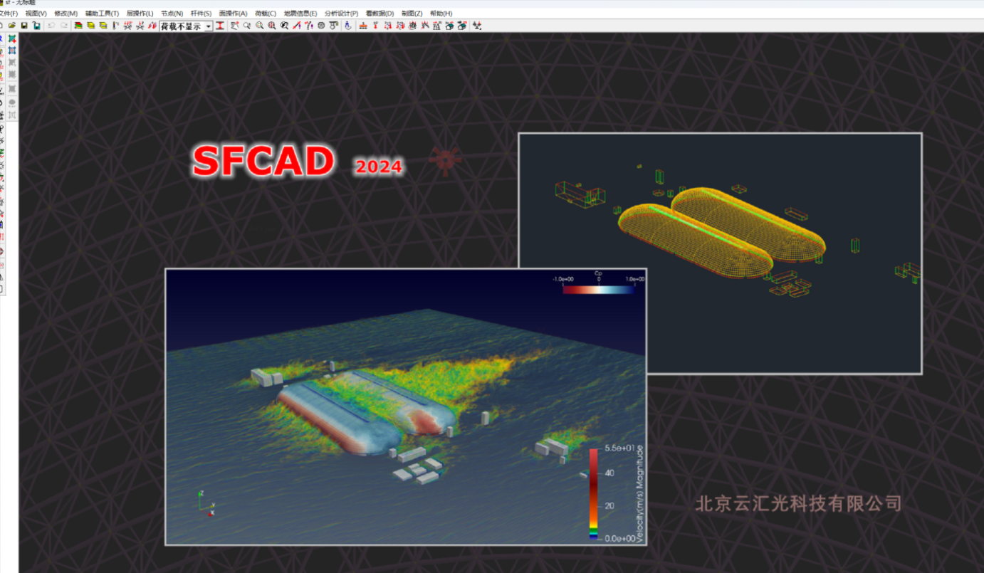
Task: Open the 辅助工具(T) menu
Action: (x=102, y=14)
